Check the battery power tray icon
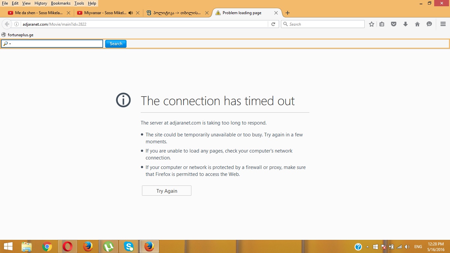 [391, 247]
